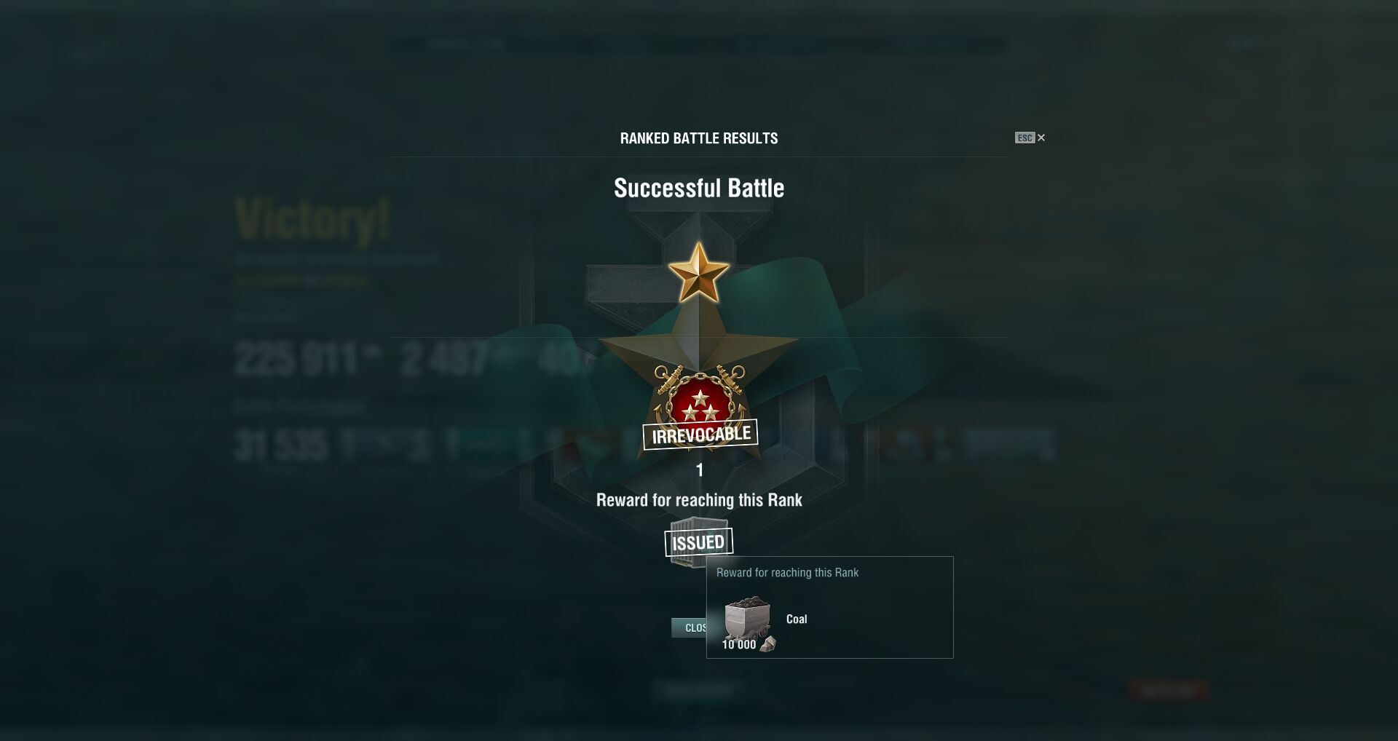1398x741 pixels.
Task: Click the rank number 1
Action: [700, 470]
